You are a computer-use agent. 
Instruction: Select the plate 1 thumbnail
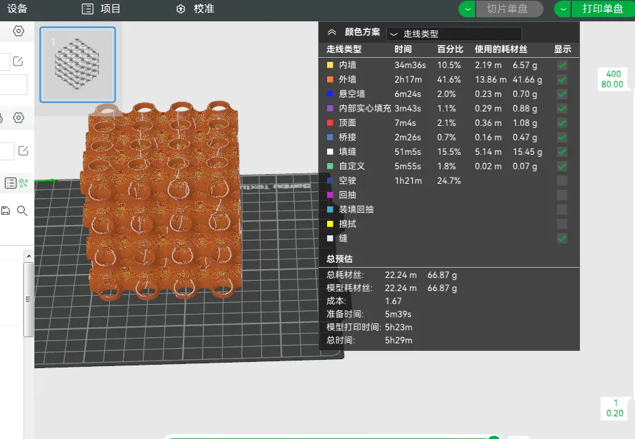click(x=78, y=65)
